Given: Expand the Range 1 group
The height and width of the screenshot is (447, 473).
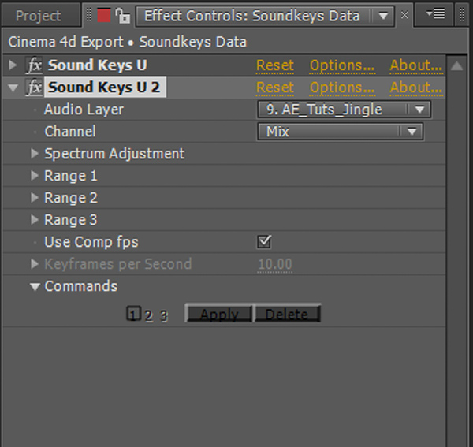Looking at the screenshot, I should click(35, 176).
